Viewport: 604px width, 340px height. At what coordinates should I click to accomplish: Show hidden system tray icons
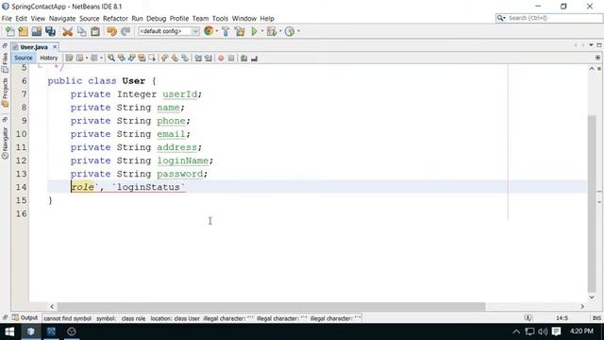tap(516, 331)
